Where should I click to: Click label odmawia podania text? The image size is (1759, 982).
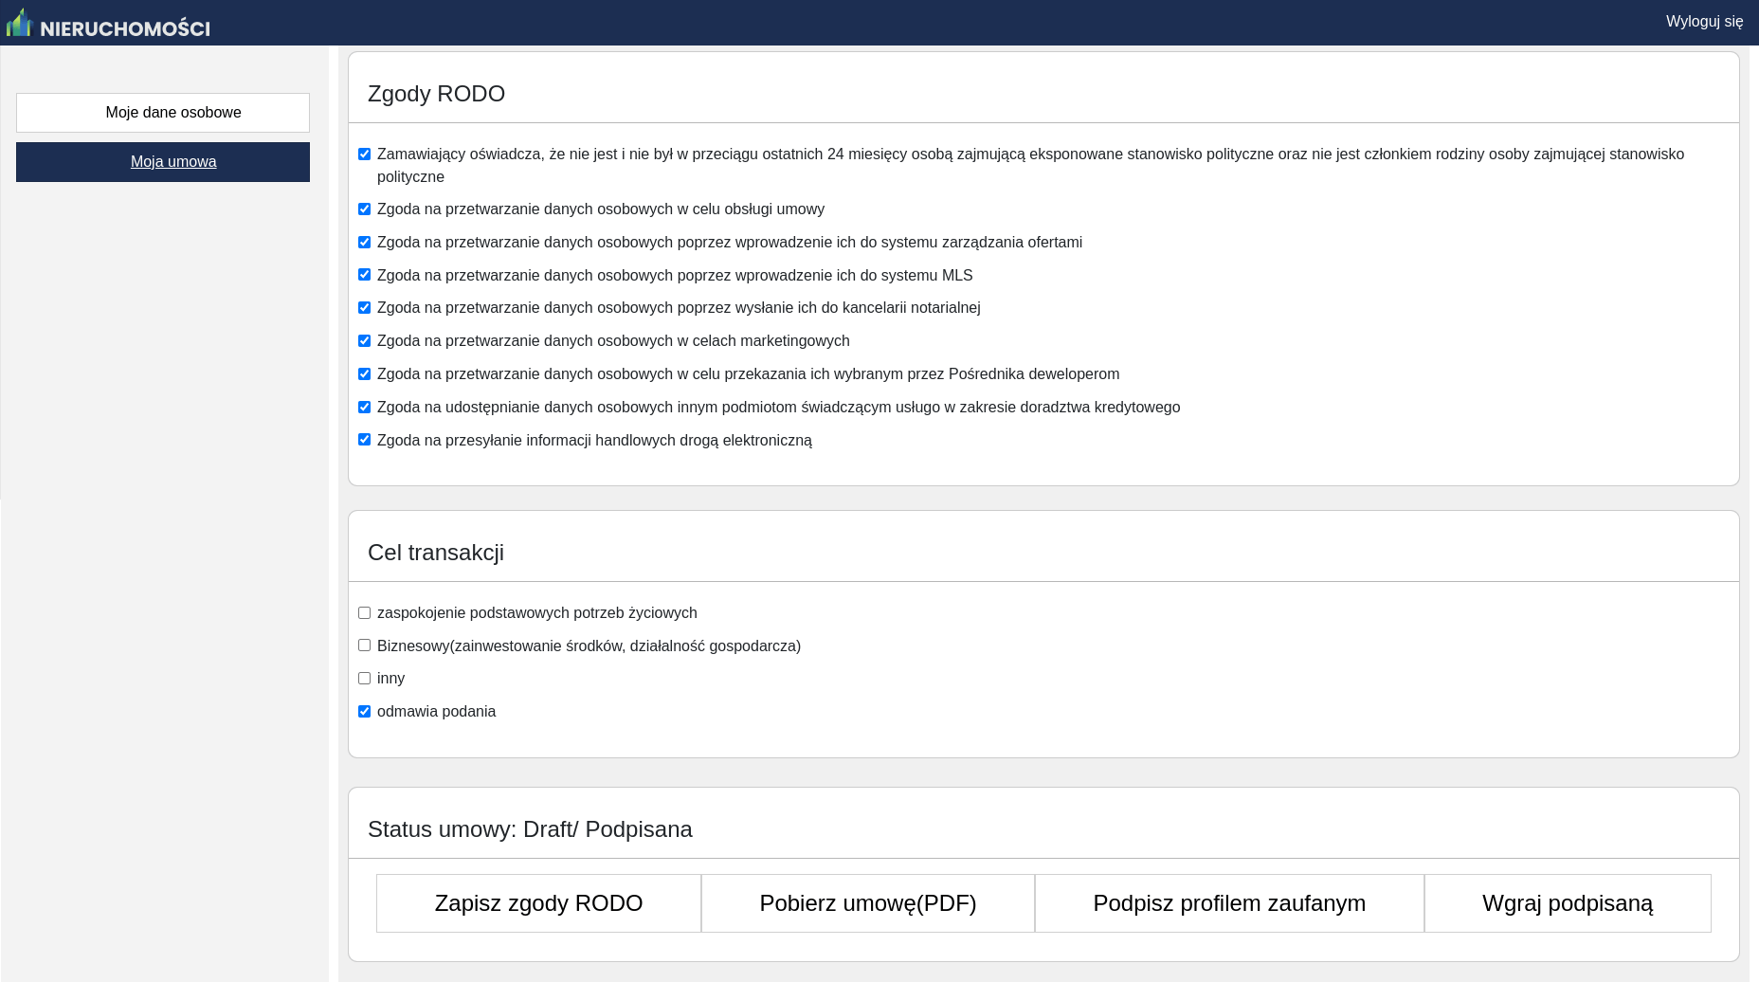(436, 712)
